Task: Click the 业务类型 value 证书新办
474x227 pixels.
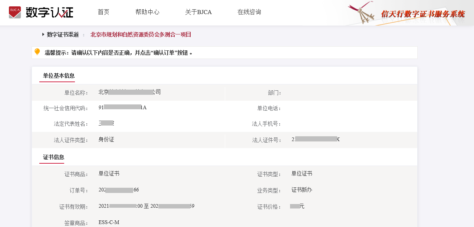Action: click(302, 190)
